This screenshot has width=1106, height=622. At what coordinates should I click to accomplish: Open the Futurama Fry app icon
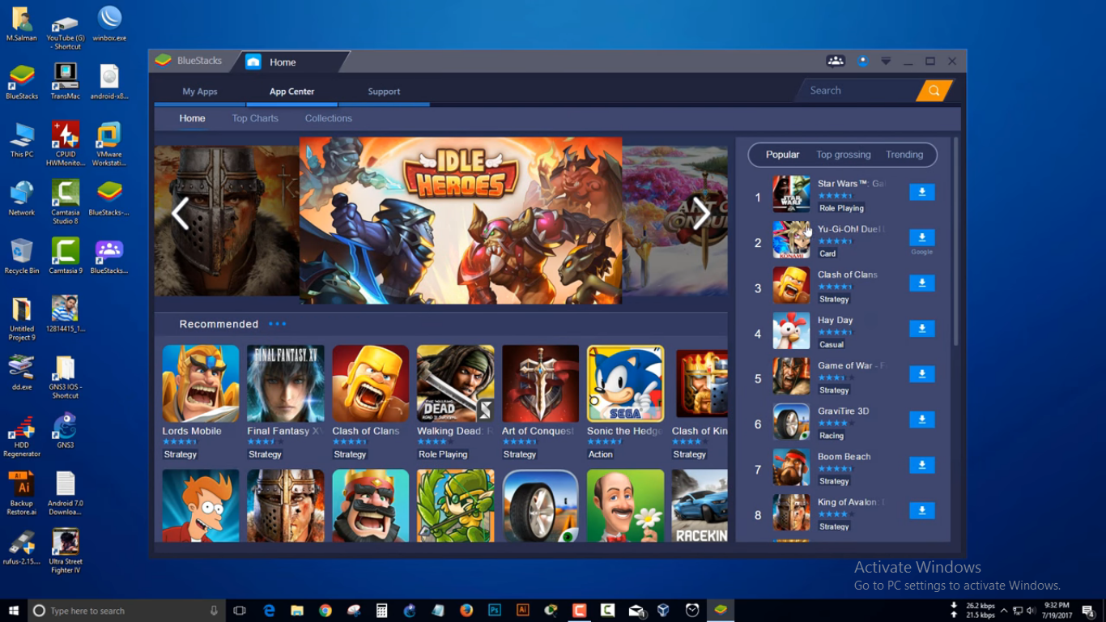click(201, 505)
